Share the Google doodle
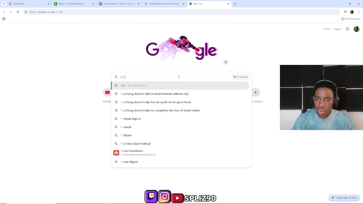The image size is (363, 204). 225,62
